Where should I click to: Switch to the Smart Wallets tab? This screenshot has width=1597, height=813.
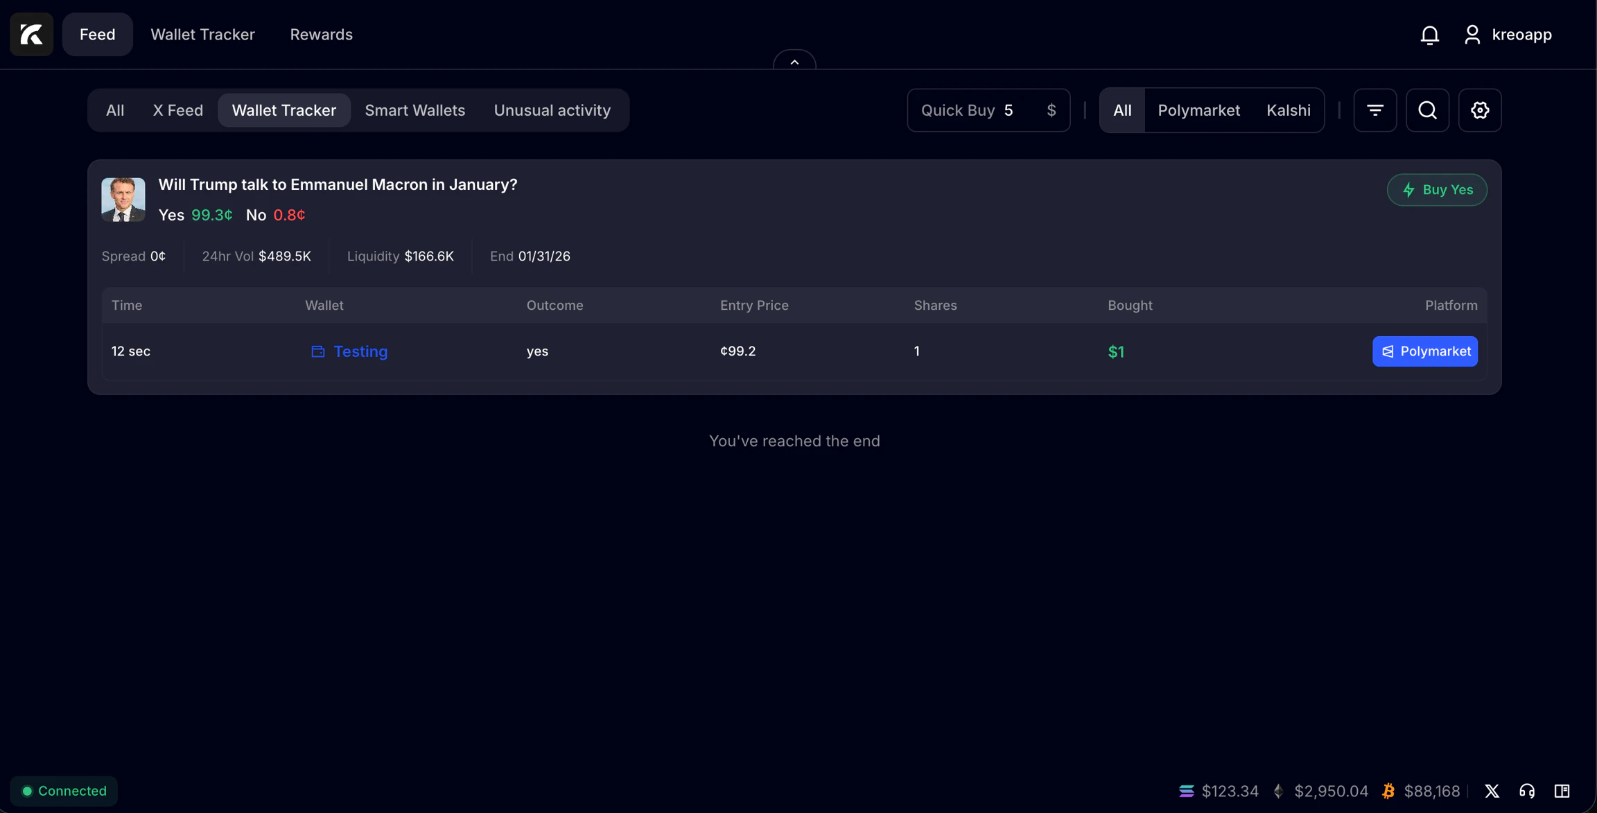tap(414, 110)
